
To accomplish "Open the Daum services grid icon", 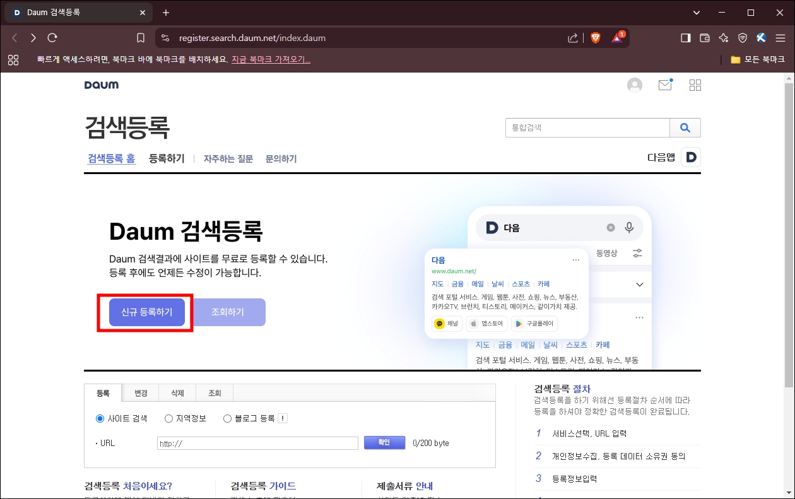I will (x=695, y=85).
